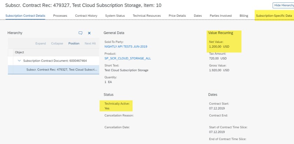The image size is (294, 144).
Task: Open the SP_SCR_CLOUD_STORAGE_ALL product link
Action: click(x=127, y=58)
